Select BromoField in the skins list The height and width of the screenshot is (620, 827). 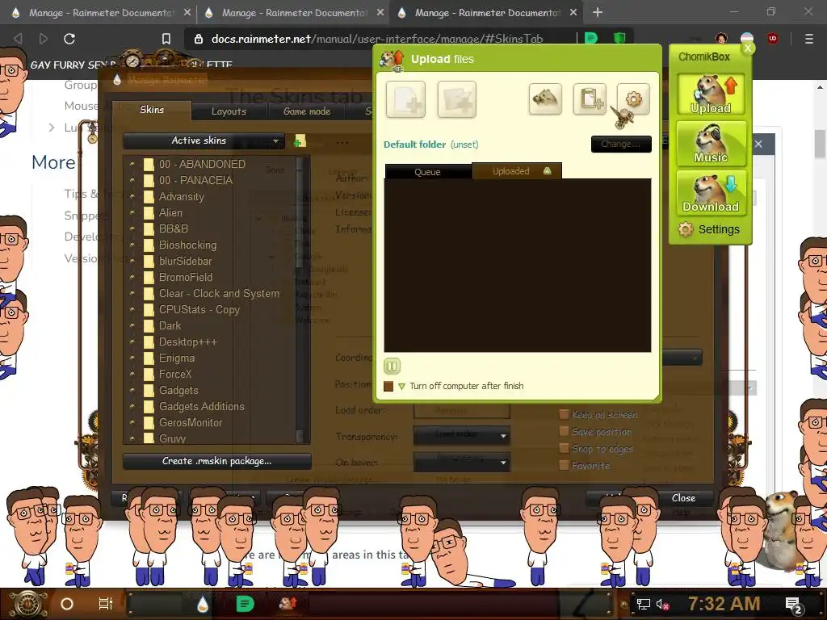click(x=186, y=278)
